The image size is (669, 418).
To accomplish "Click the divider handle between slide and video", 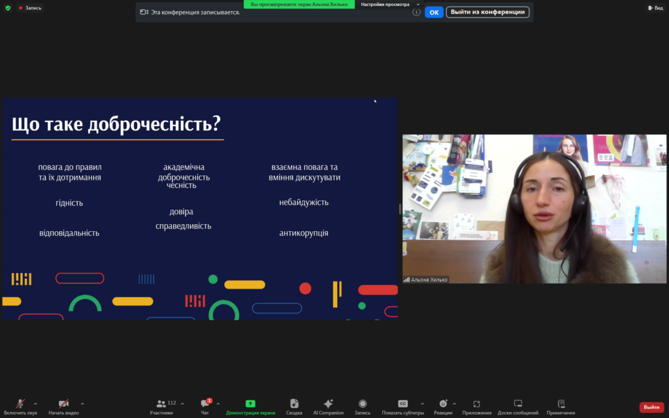I will pyautogui.click(x=400, y=209).
